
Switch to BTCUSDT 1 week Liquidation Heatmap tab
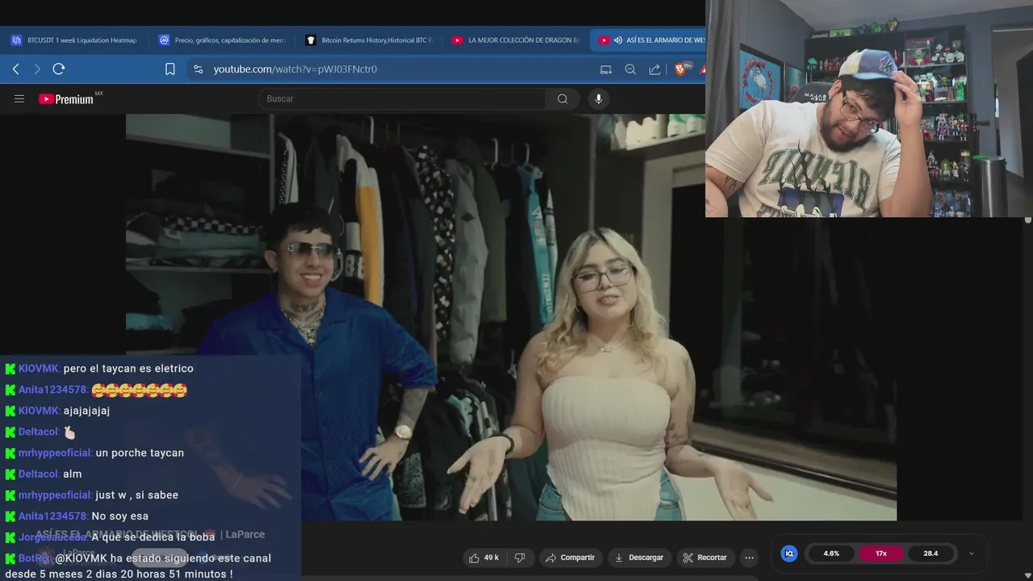click(x=75, y=40)
